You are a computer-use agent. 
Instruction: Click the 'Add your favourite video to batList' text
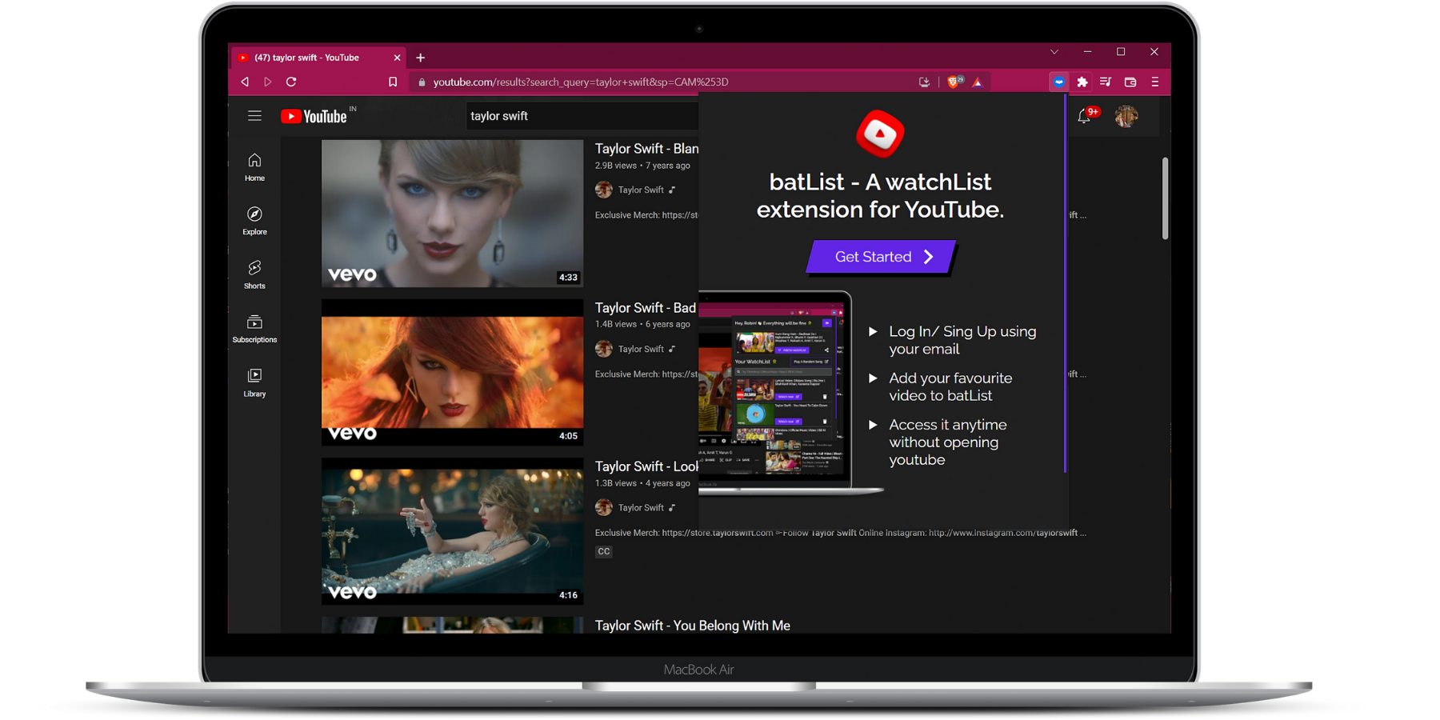(x=950, y=386)
